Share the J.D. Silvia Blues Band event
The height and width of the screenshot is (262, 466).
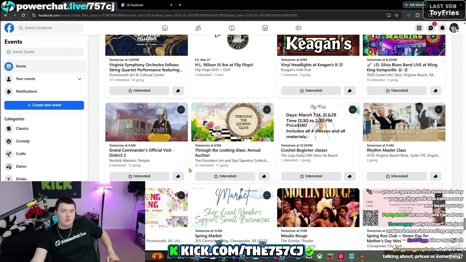435,91
